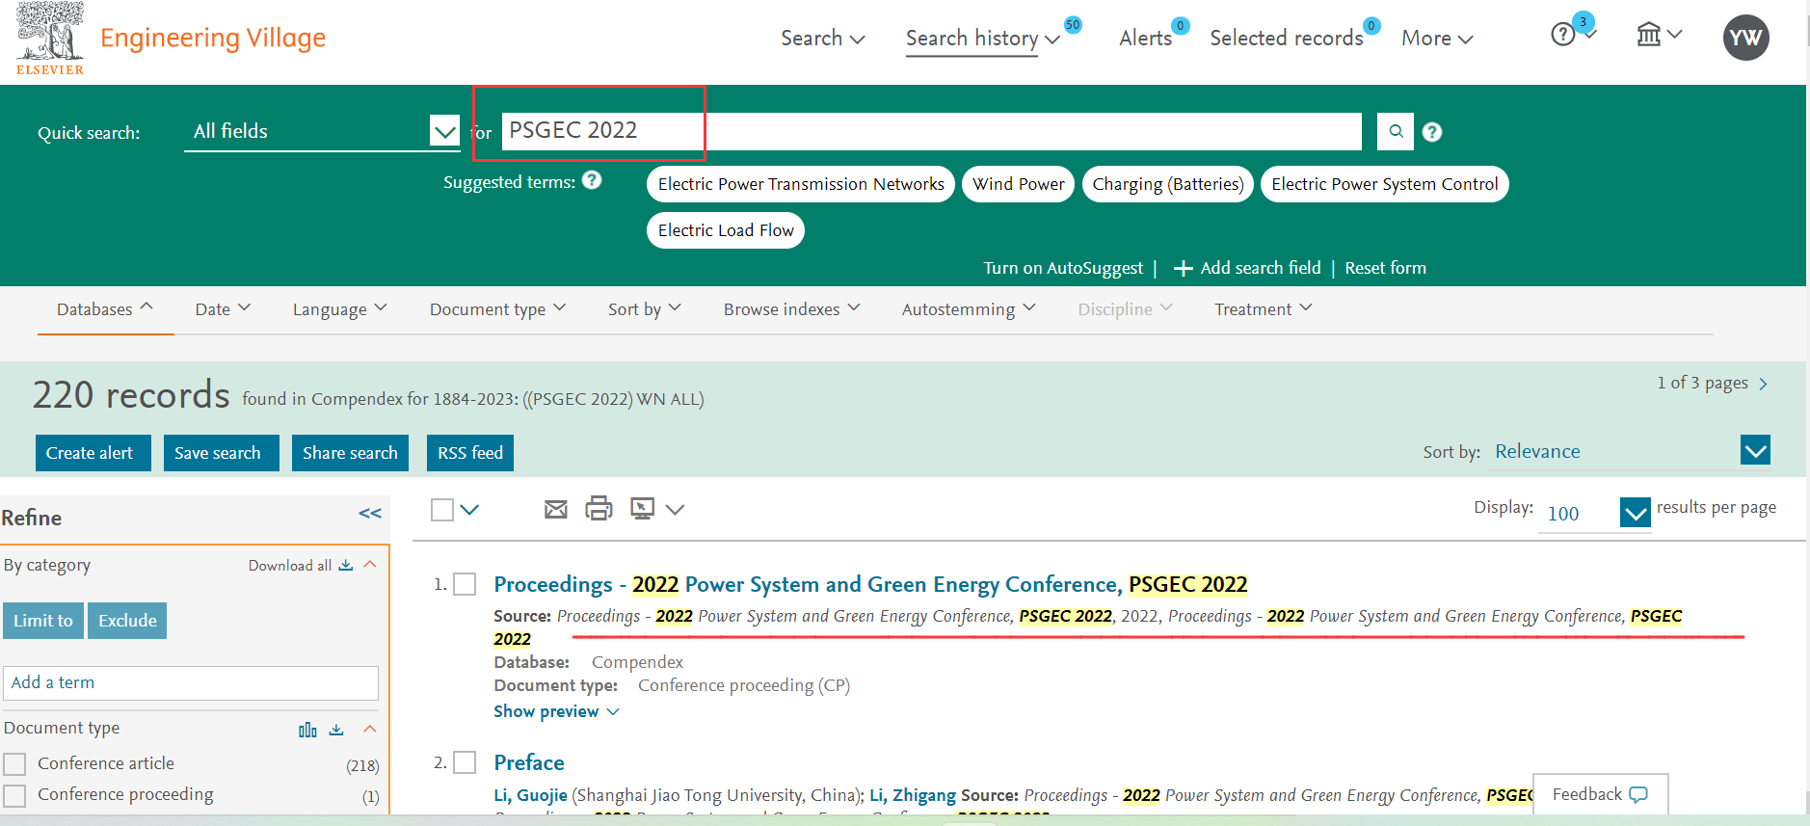Open the Search menu in header
Screen dimensions: 1810x826
(x=822, y=38)
